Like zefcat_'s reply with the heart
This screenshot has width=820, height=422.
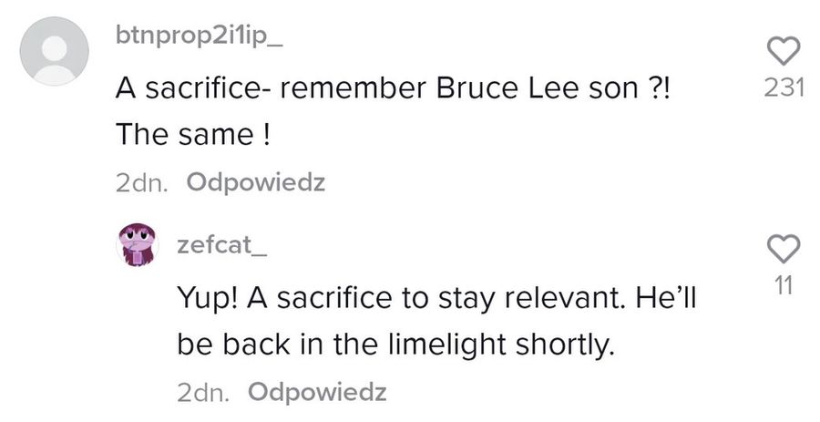tap(784, 249)
